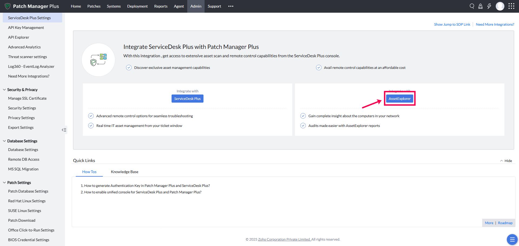Open MS SQL Migration
This screenshot has height=246, width=519.
point(23,169)
